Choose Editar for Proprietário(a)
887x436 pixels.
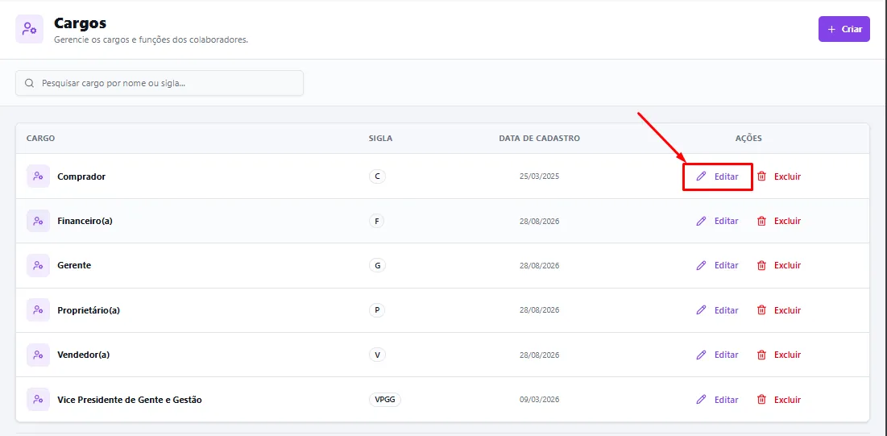(727, 310)
